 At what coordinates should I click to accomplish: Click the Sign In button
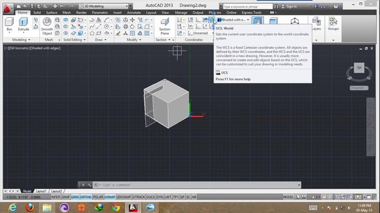[x=289, y=6]
